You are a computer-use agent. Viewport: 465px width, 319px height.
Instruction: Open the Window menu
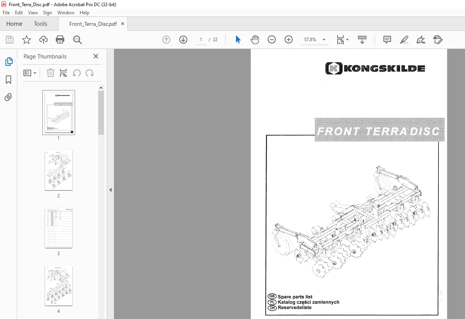click(66, 13)
